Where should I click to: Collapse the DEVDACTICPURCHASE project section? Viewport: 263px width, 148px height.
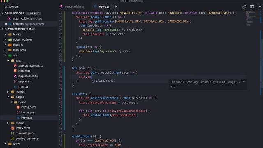coord(2,29)
